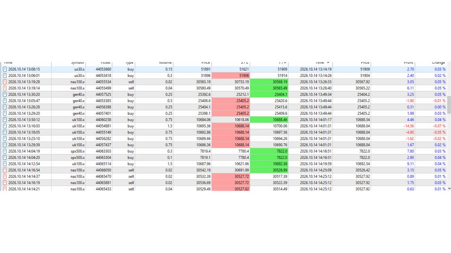Click the open time 2026.10.14 13:08:15

point(24,69)
